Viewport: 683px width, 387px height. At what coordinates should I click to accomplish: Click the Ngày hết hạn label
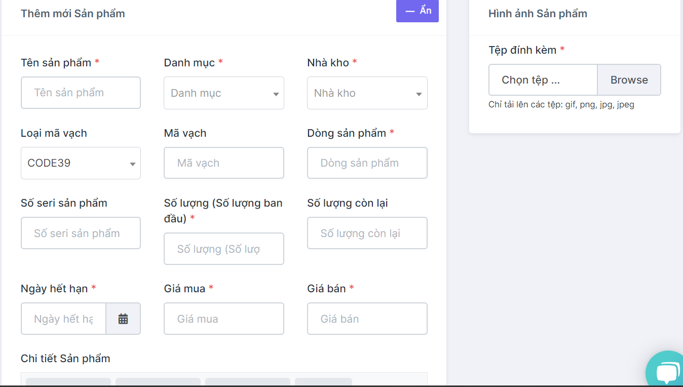(54, 288)
